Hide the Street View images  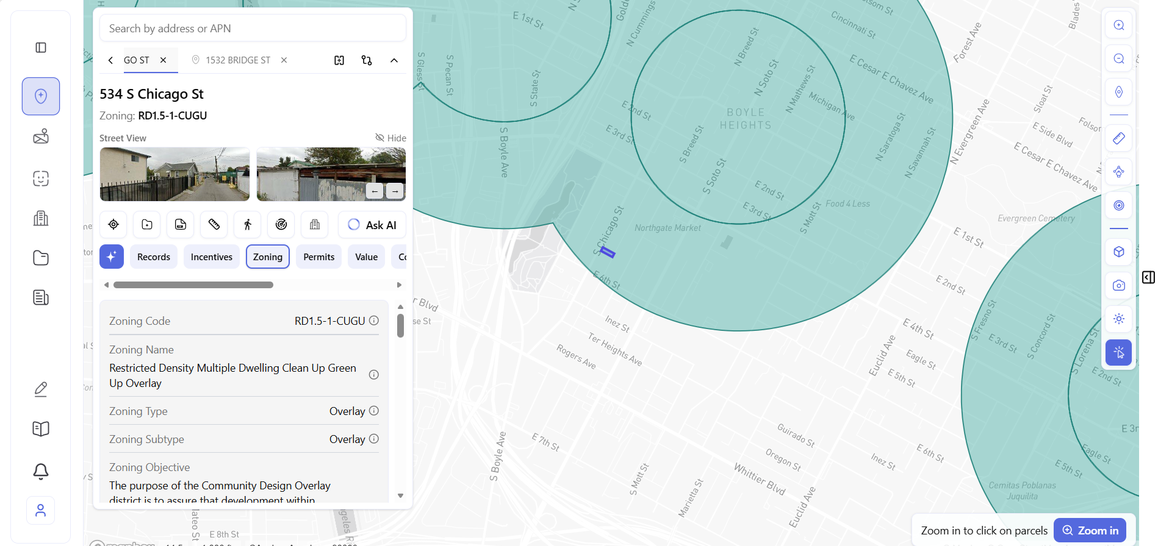point(390,138)
